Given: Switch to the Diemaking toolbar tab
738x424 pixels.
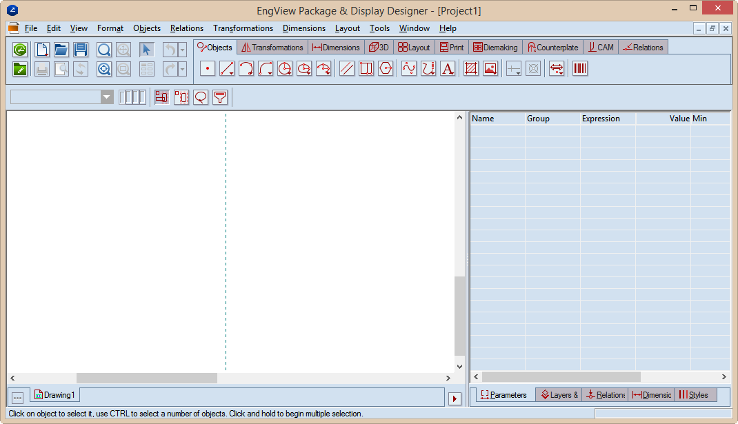Looking at the screenshot, I should coord(495,47).
